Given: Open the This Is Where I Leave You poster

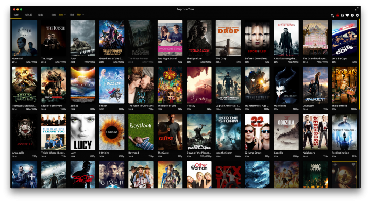Looking at the screenshot, I should click(x=54, y=132).
